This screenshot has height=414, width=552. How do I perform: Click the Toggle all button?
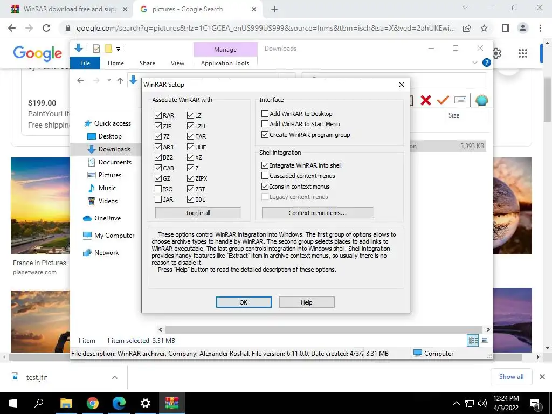(198, 212)
